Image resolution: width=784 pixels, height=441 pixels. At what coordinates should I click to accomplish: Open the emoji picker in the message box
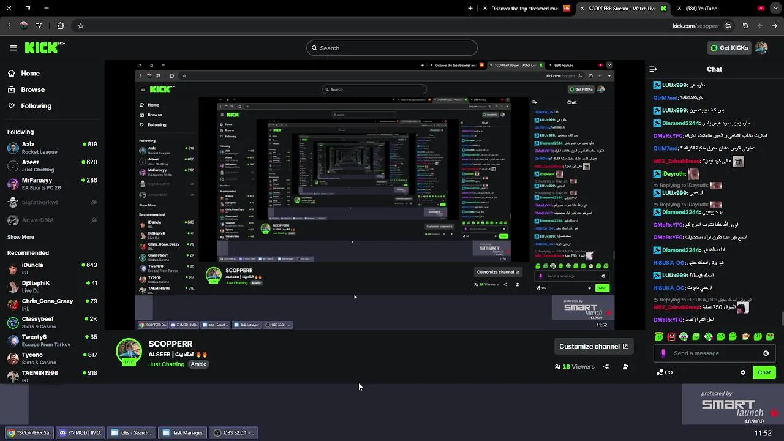click(766, 353)
